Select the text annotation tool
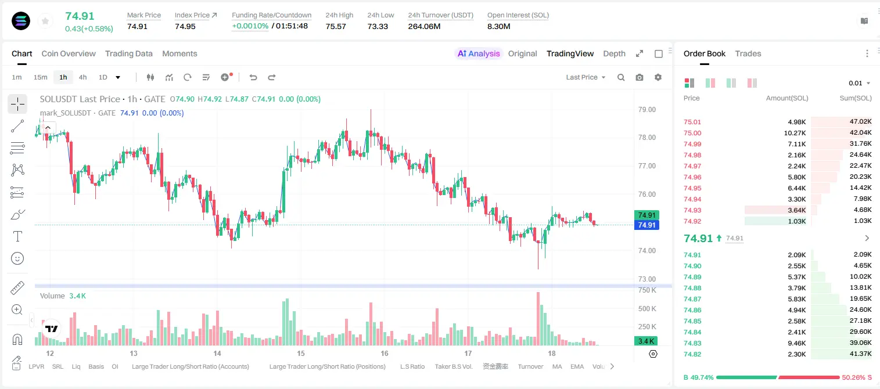 pyautogui.click(x=17, y=236)
